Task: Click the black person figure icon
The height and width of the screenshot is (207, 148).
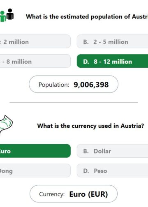Action: [10, 14]
